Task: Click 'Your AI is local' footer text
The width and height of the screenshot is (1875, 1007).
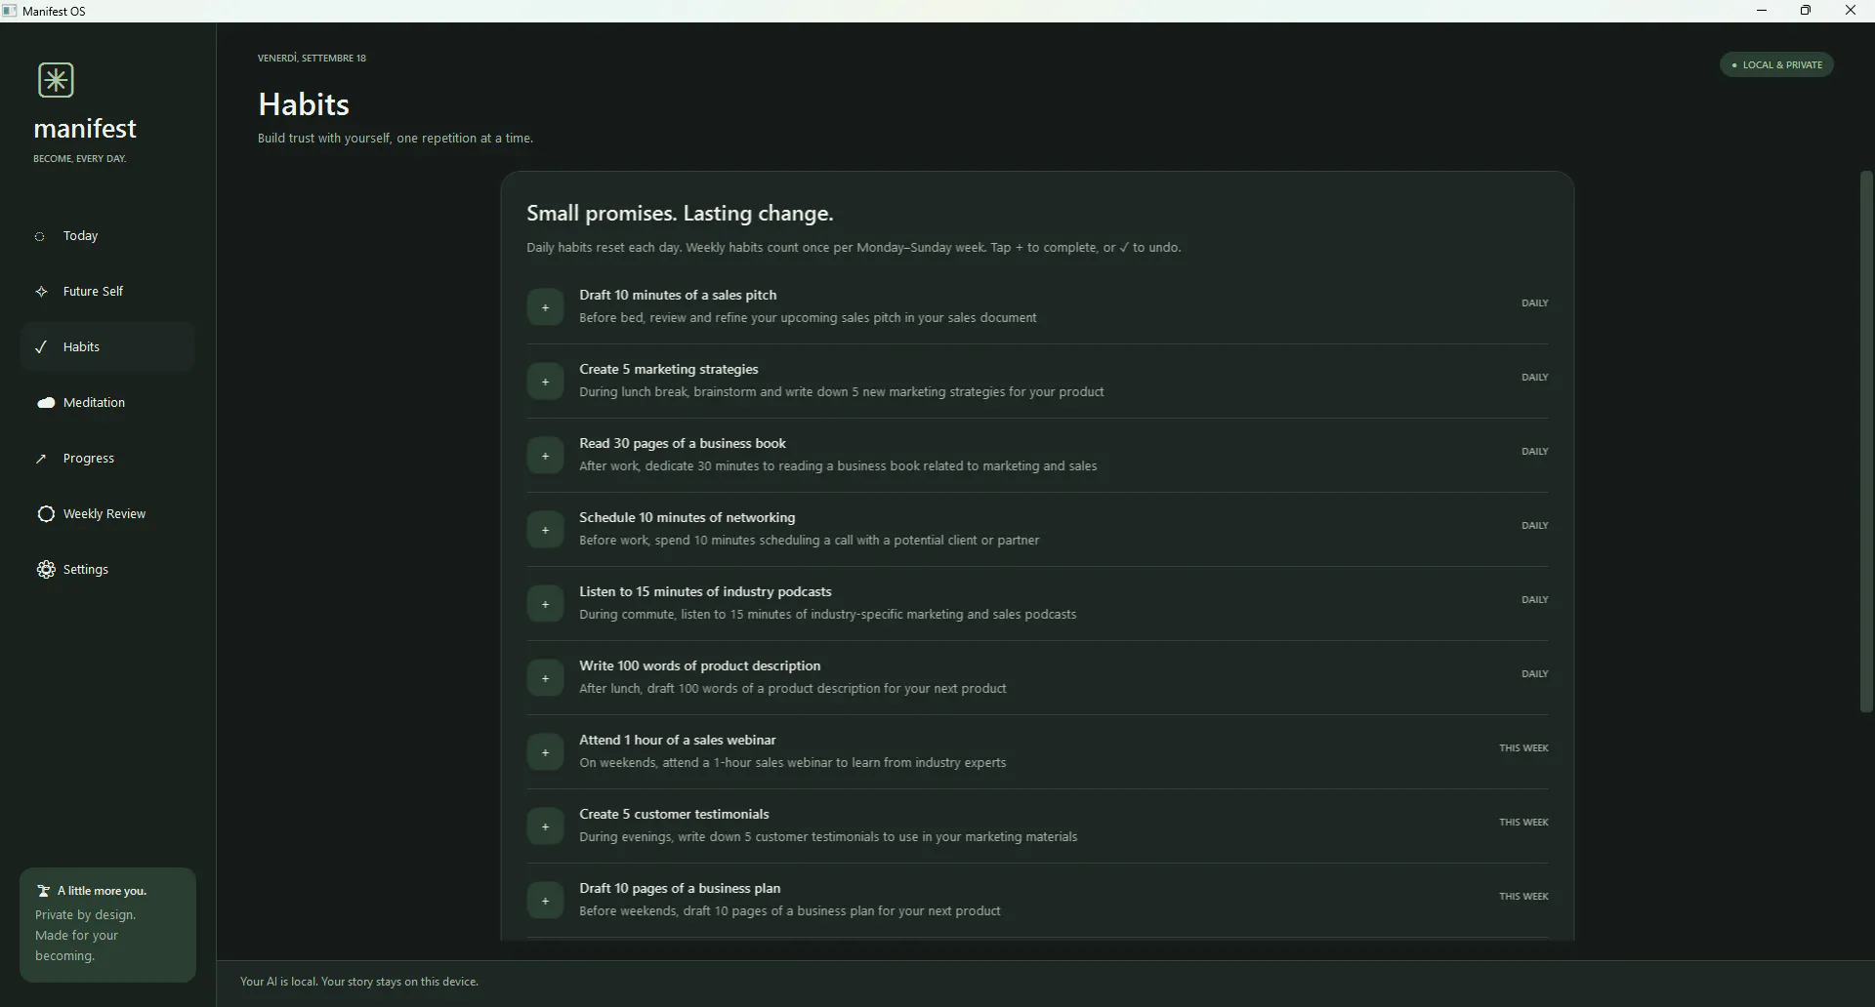Action: tap(359, 982)
